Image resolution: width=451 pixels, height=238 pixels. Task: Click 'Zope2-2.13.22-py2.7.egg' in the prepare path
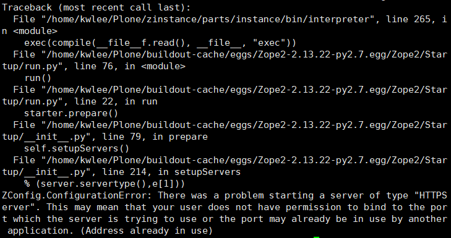pos(322,125)
